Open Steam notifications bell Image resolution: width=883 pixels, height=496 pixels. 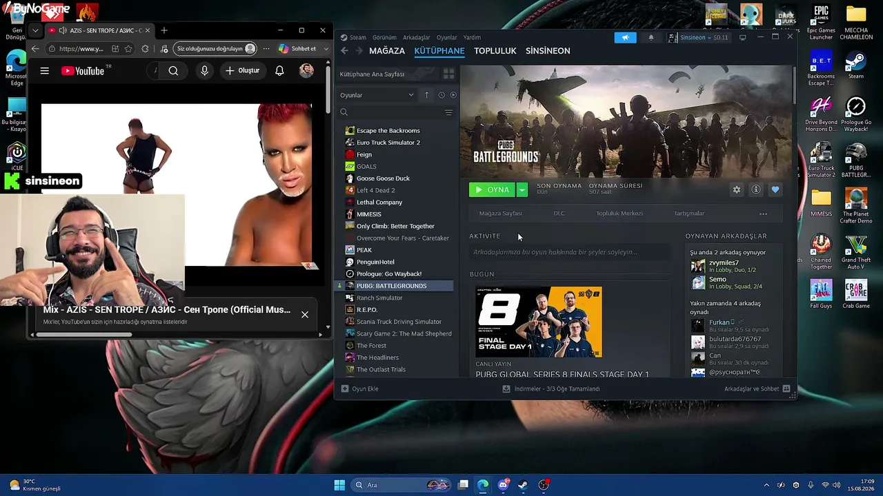(651, 37)
